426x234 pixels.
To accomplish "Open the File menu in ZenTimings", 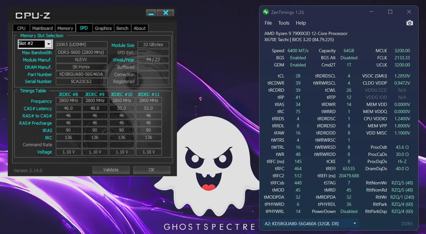I will point(268,23).
